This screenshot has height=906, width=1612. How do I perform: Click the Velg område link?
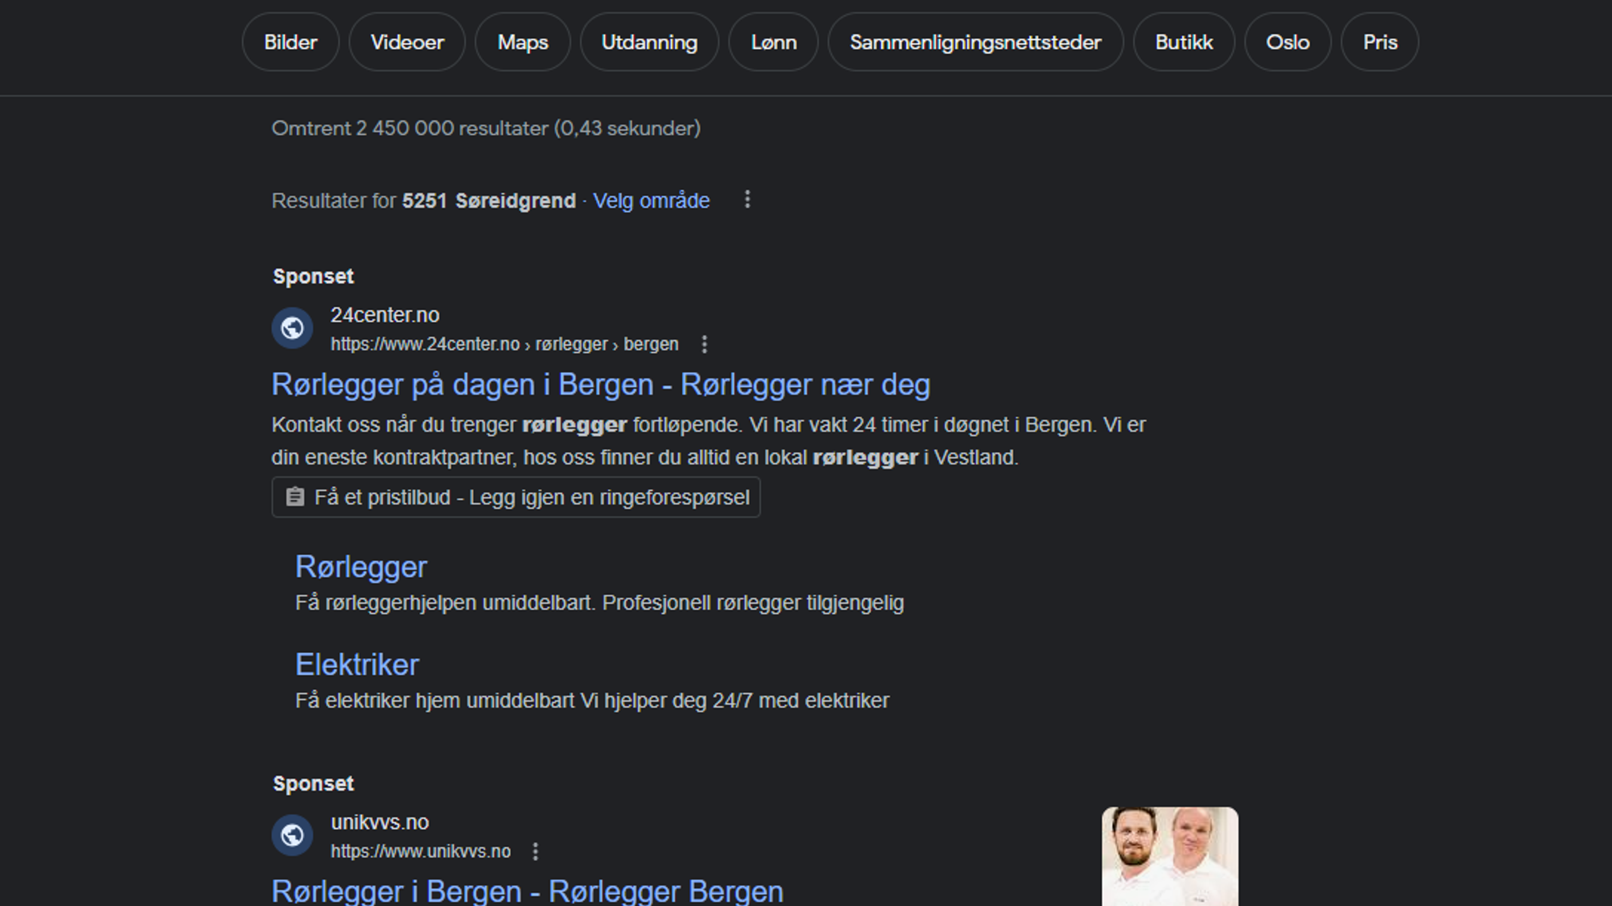coord(651,201)
